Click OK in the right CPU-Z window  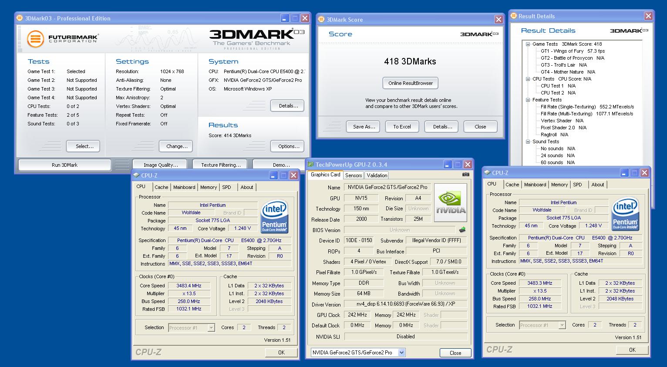[x=632, y=350]
